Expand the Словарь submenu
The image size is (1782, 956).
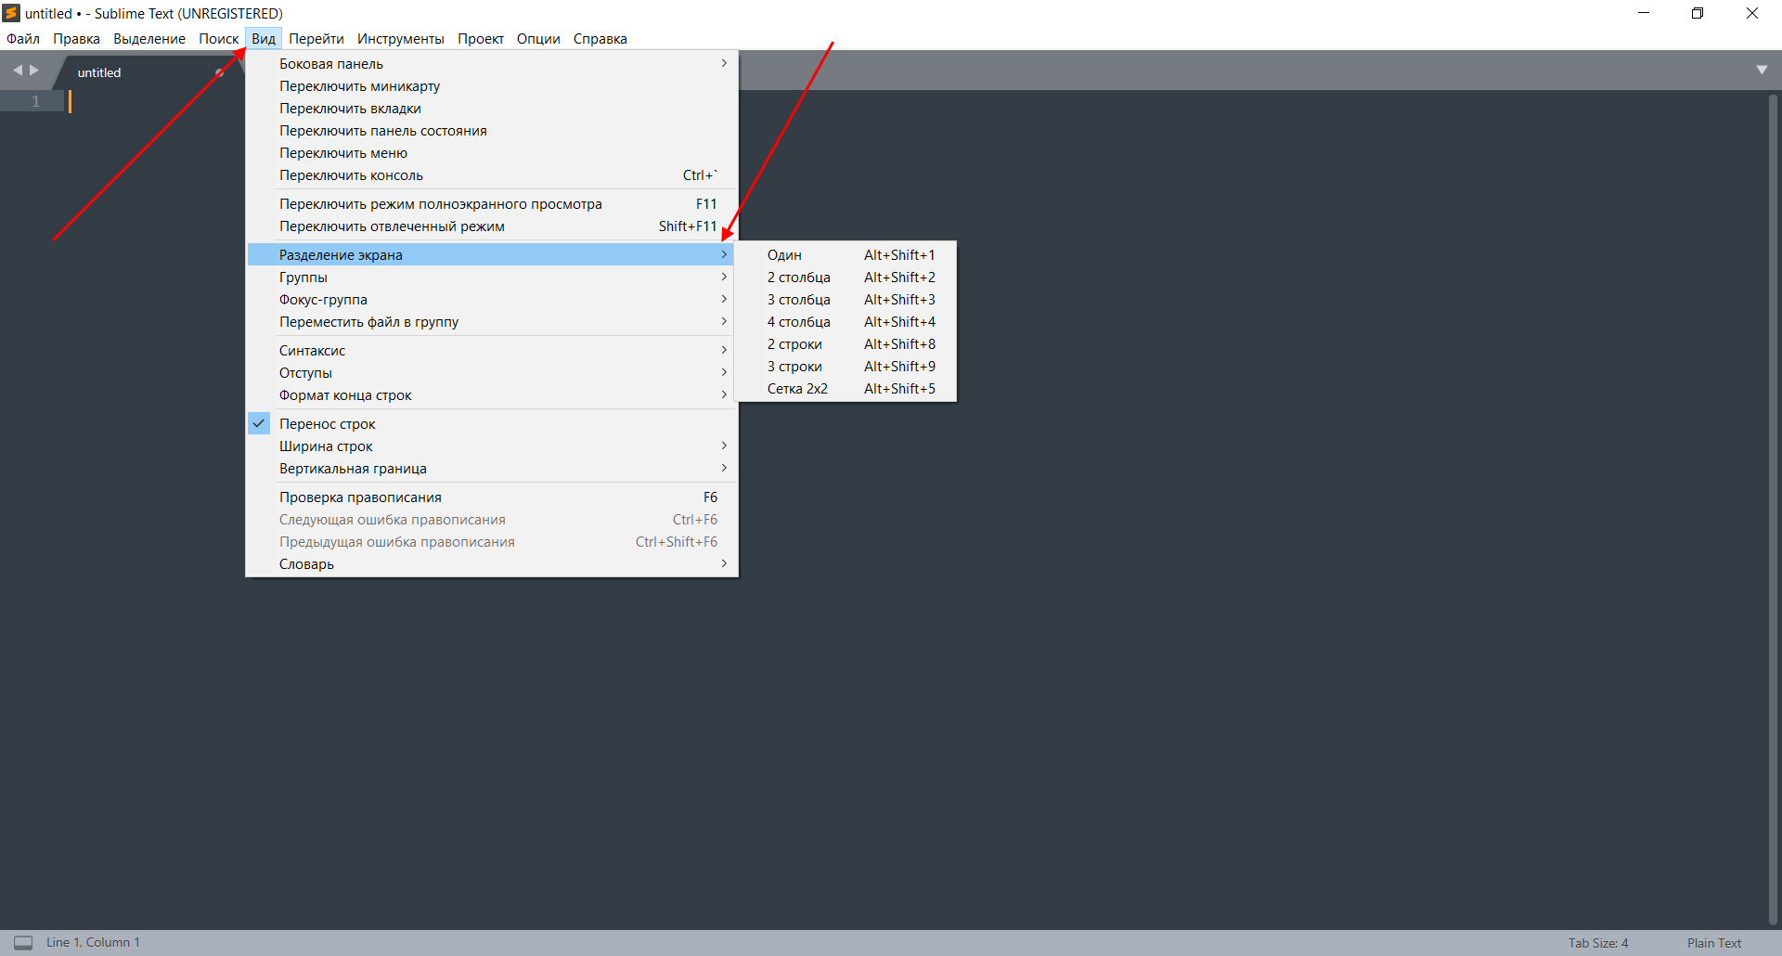(306, 563)
